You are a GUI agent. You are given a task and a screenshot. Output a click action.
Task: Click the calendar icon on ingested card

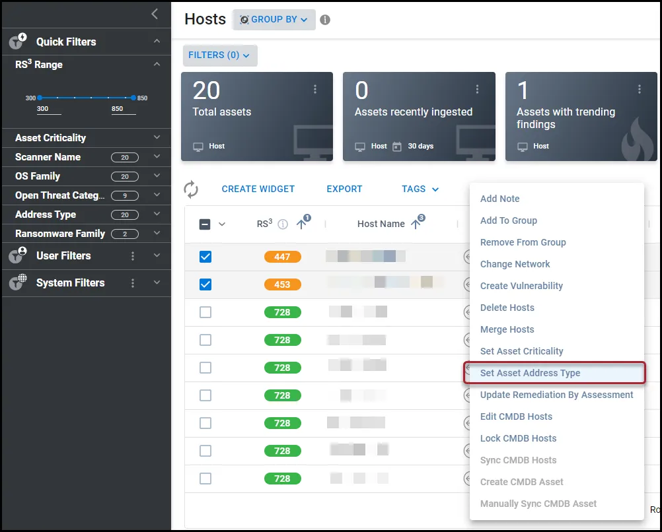pos(397,147)
